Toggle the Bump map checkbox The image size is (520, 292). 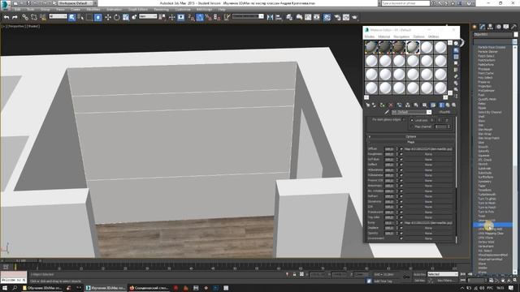[x=401, y=223]
